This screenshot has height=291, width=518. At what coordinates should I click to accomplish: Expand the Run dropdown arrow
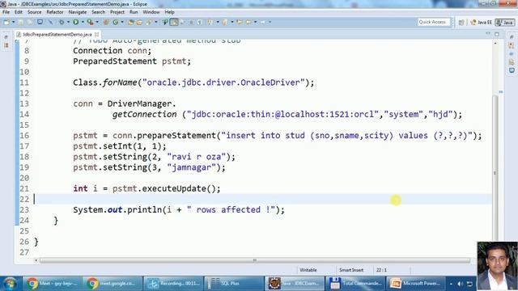click(x=83, y=22)
